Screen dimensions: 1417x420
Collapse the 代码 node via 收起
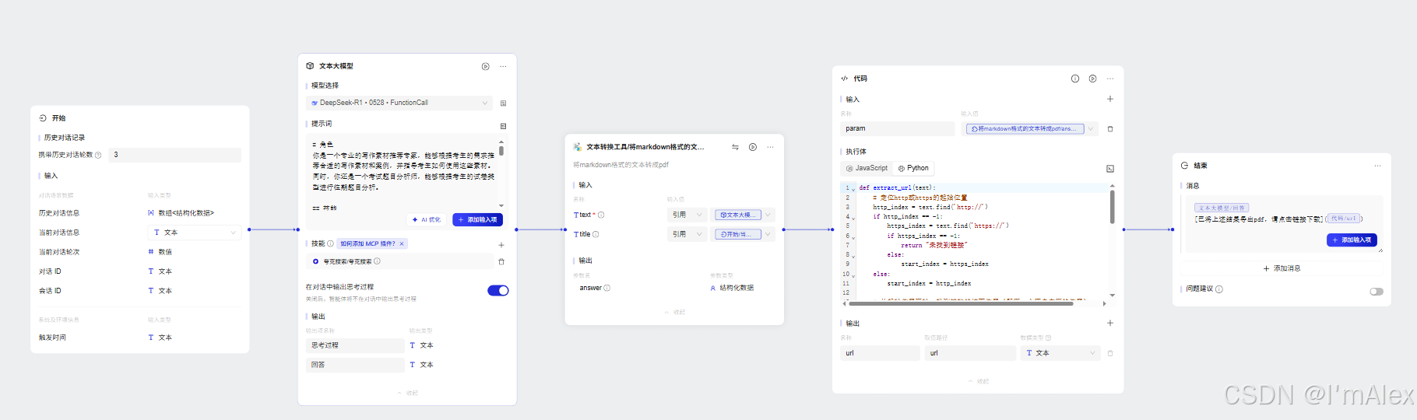click(978, 381)
